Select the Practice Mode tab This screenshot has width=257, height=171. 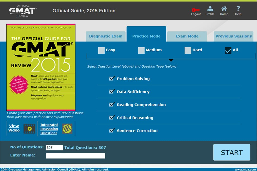tap(146, 34)
